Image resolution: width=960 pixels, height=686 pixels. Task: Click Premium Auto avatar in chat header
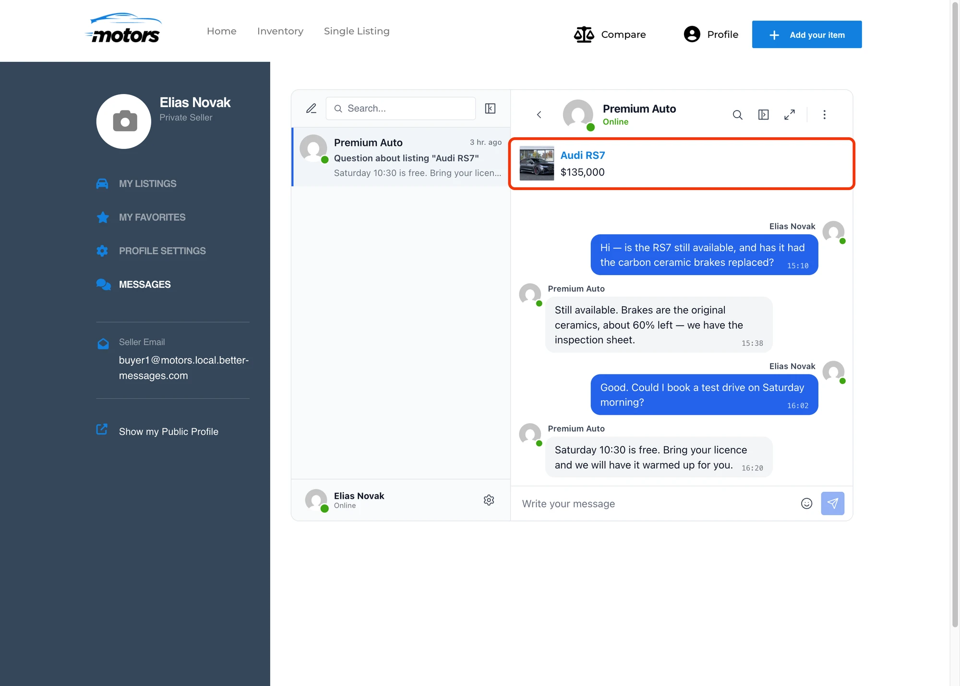coord(578,115)
